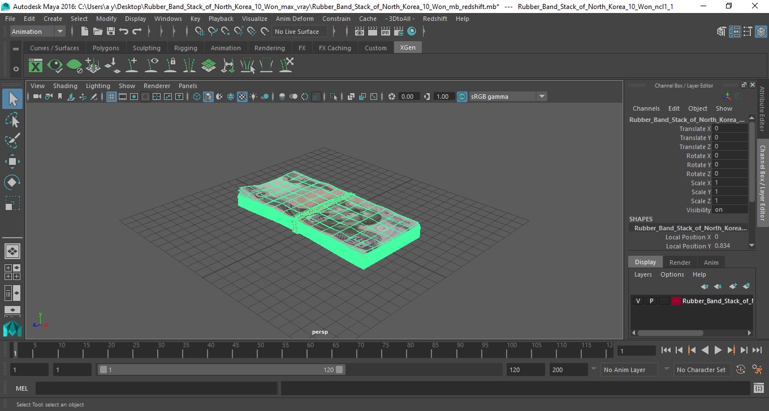Screen dimensions: 769x411
Task: Open Render View clapperboard icon
Action: [x=360, y=32]
